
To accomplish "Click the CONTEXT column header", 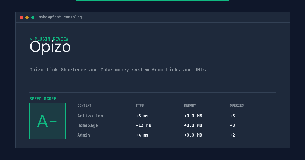I will [x=84, y=106].
